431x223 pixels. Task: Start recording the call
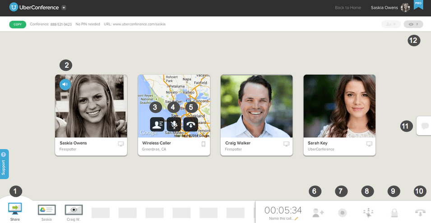click(342, 213)
